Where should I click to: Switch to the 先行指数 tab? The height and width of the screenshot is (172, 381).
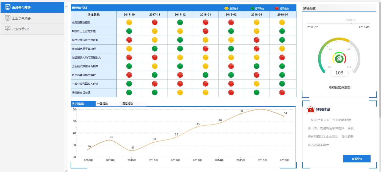pos(83,104)
